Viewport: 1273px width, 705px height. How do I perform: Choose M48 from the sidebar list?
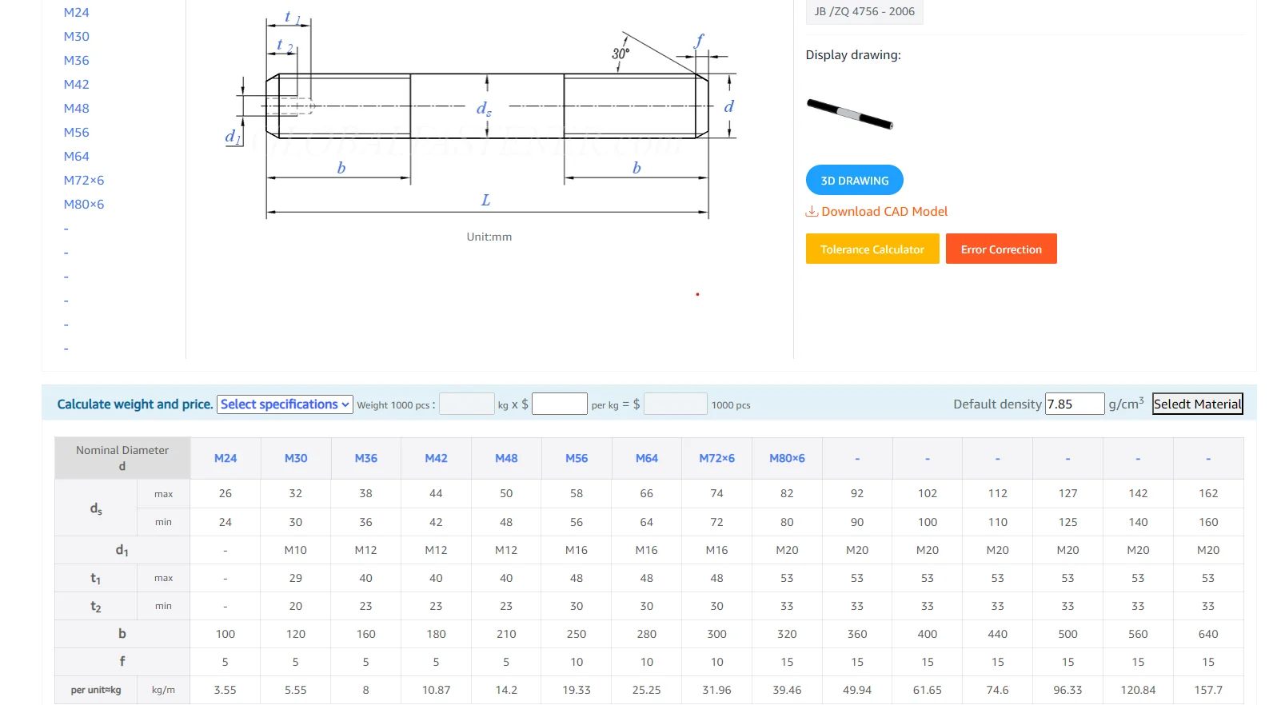77,109
